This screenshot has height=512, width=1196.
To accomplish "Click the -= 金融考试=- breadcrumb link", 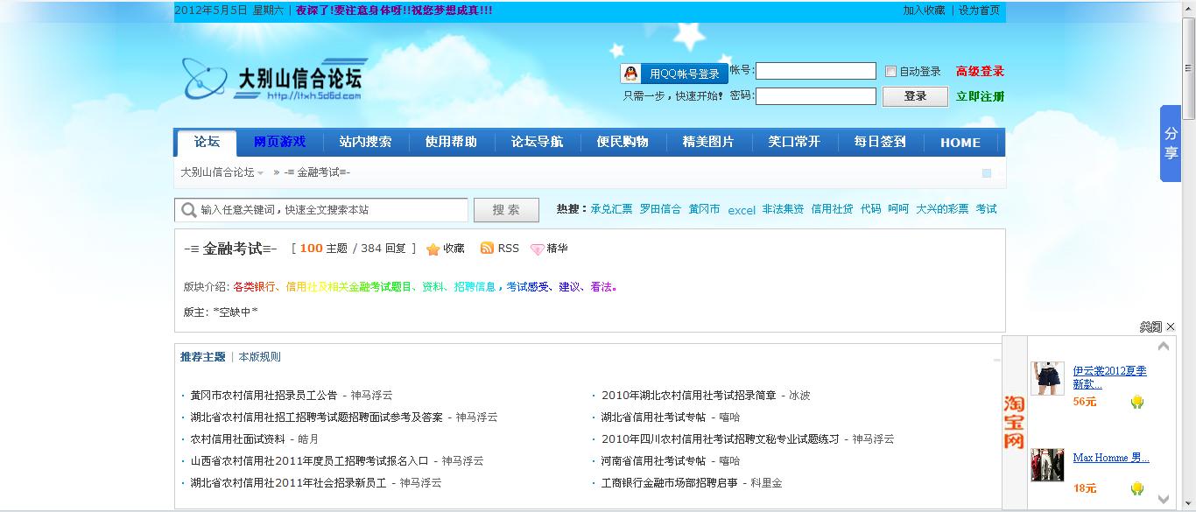I will [x=317, y=172].
